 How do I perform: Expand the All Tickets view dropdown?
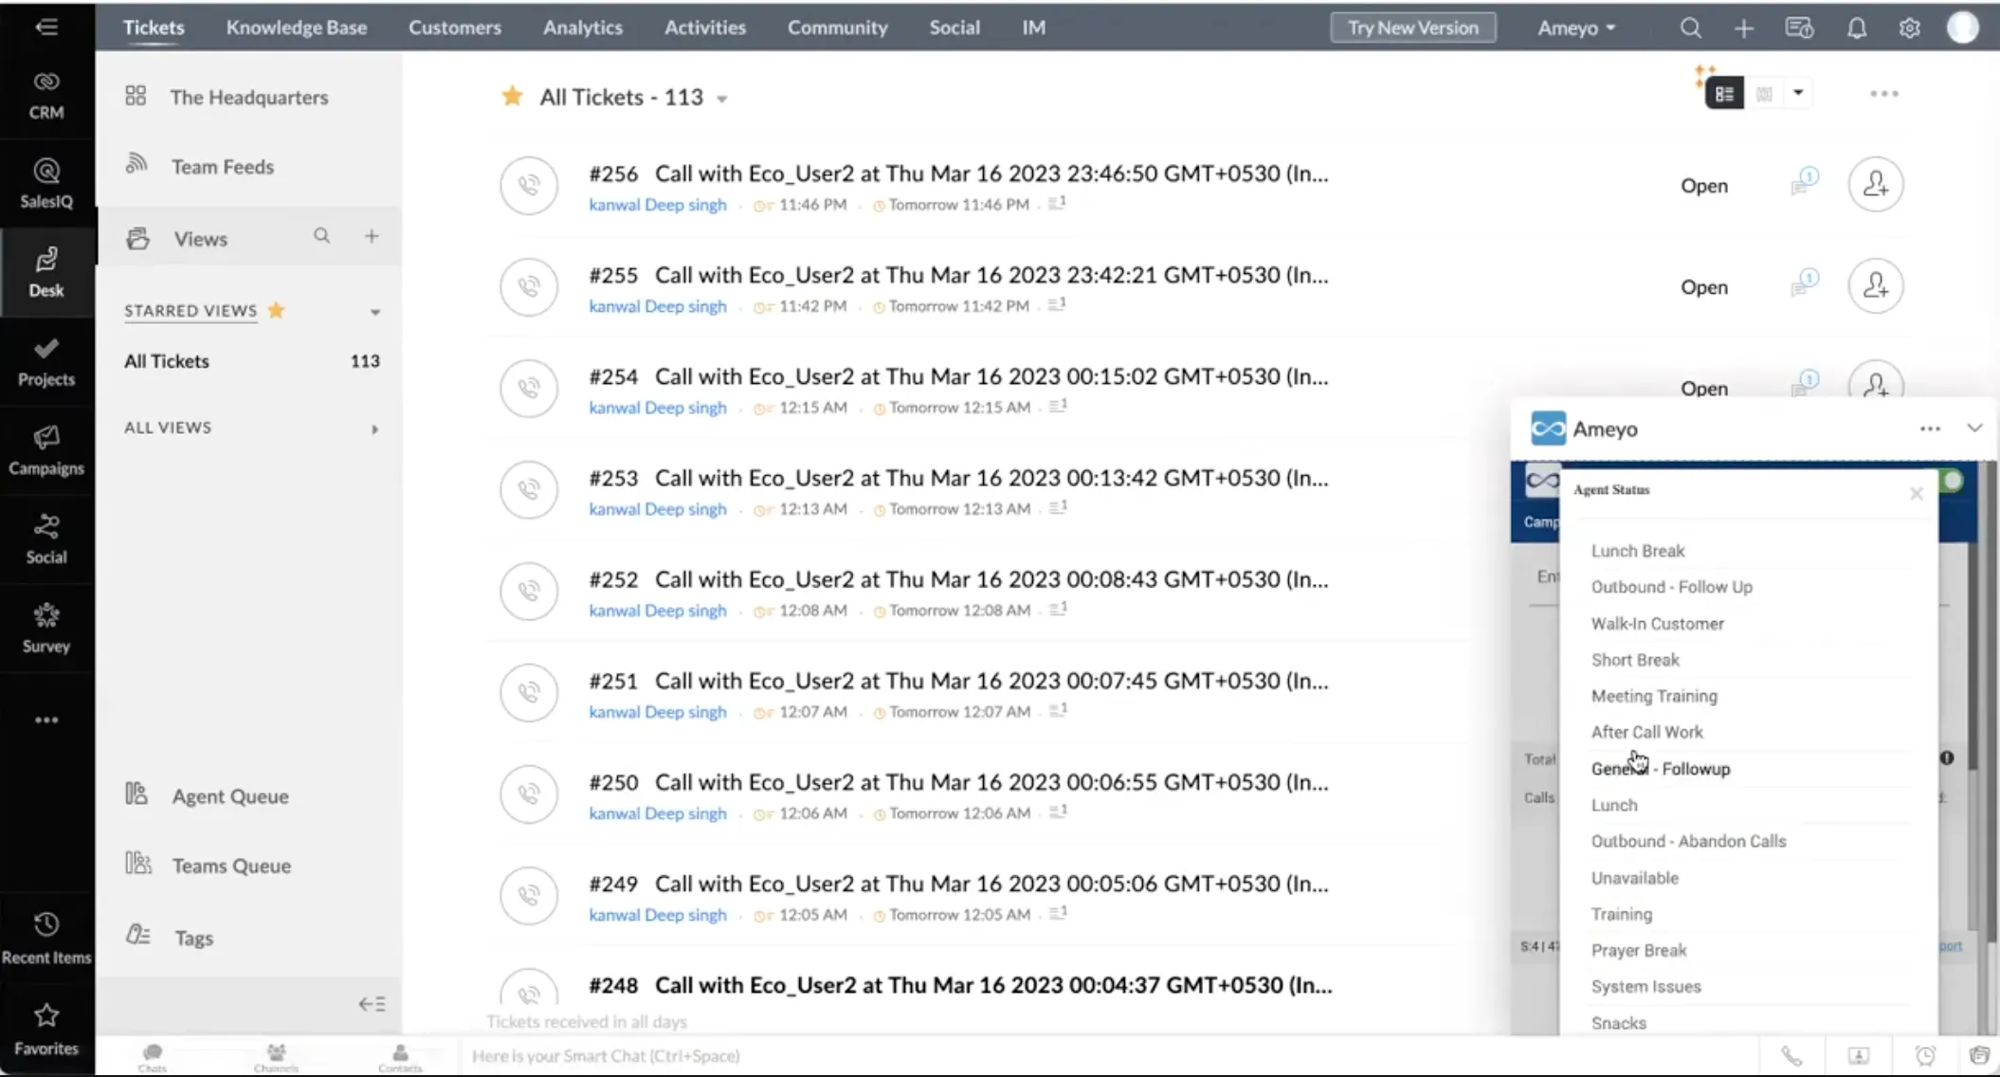(721, 99)
